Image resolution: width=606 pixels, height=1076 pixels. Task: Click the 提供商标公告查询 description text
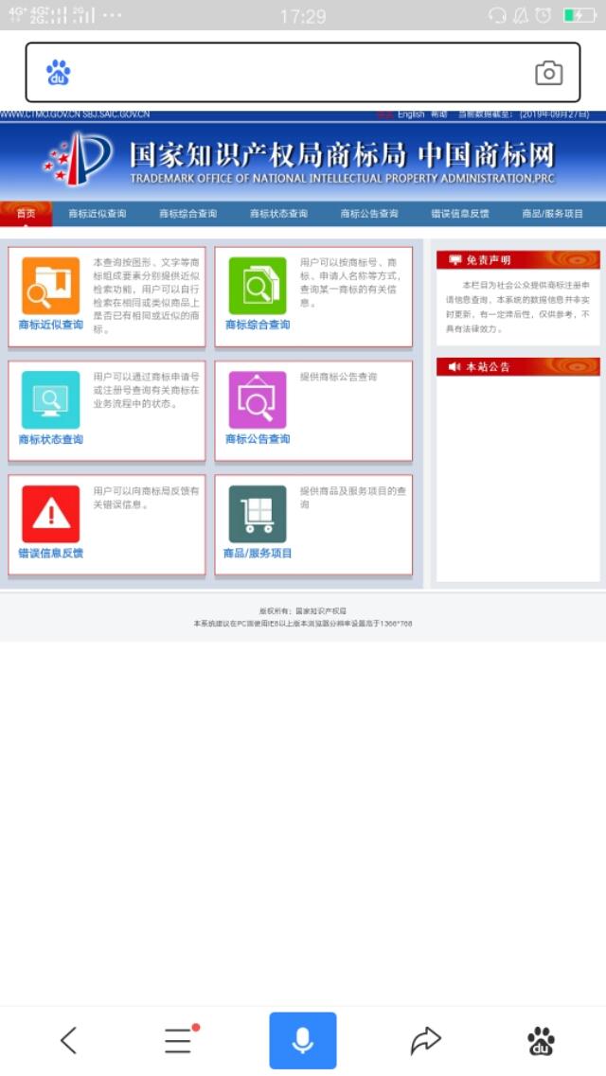coord(338,377)
